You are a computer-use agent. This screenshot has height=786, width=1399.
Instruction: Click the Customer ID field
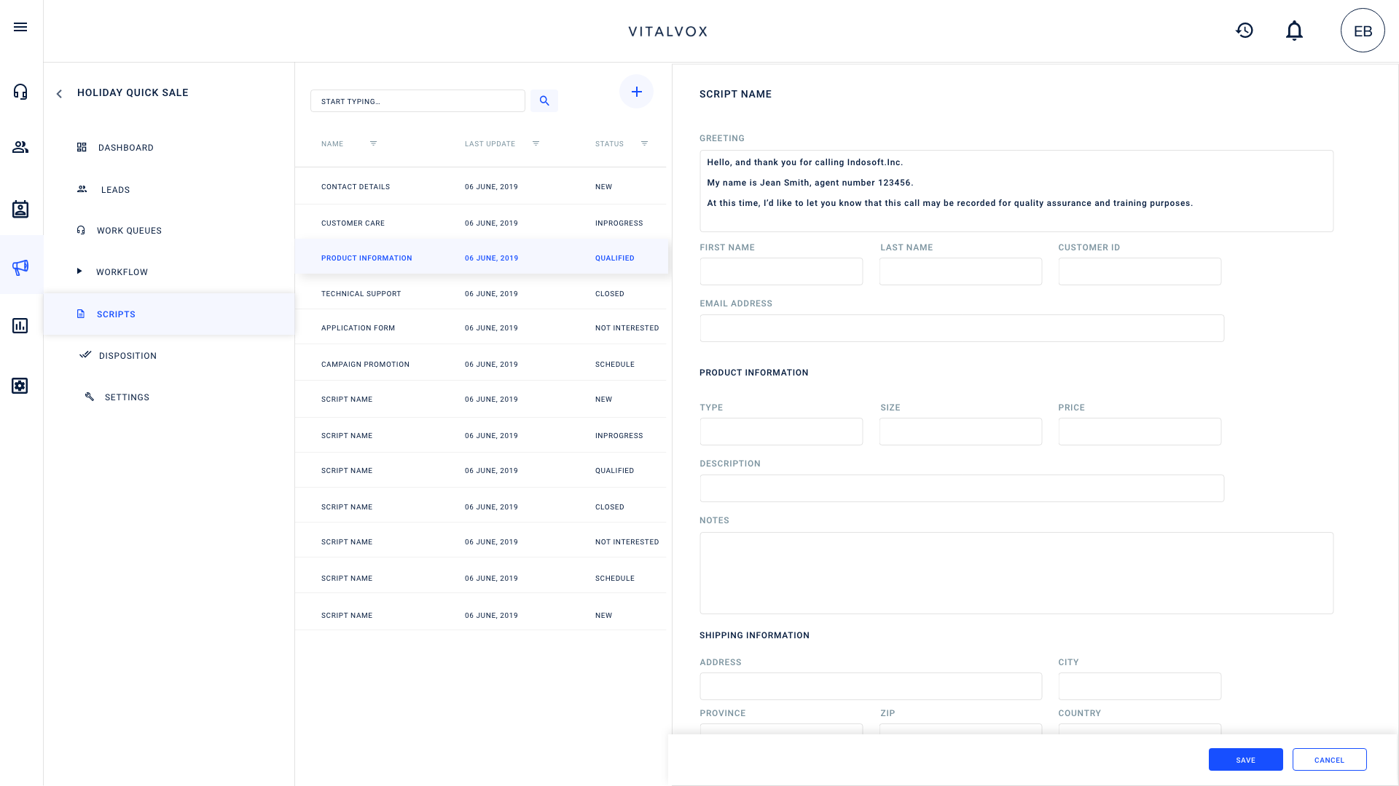tap(1140, 271)
